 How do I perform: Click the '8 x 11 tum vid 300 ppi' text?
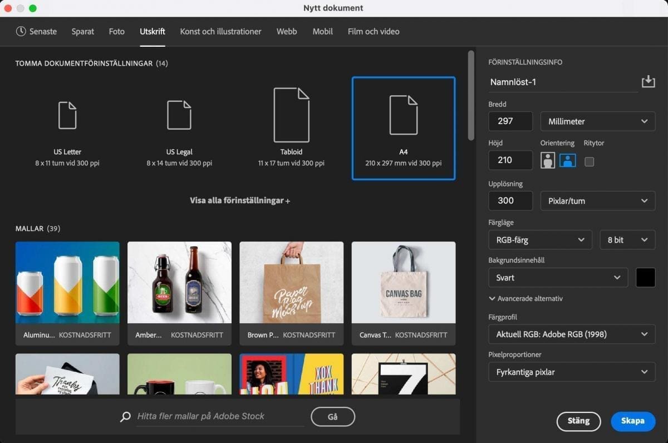[x=67, y=164]
